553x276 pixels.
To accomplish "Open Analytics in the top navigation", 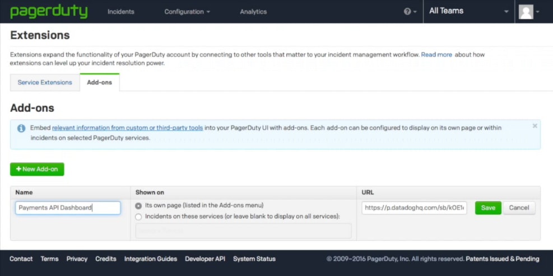I will click(253, 12).
